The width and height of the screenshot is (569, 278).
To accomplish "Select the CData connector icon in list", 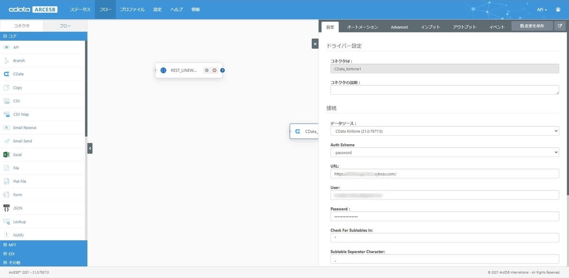I will click(x=7, y=74).
